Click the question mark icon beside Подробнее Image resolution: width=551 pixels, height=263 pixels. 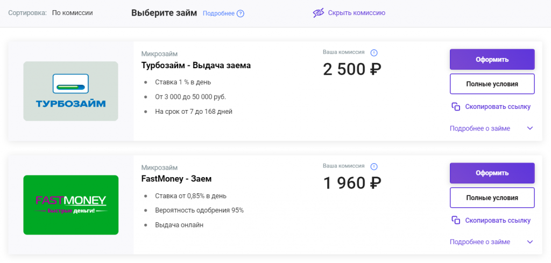click(x=241, y=13)
